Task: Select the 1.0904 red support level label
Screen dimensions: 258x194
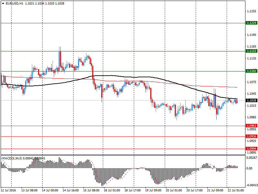Action: click(x=252, y=149)
